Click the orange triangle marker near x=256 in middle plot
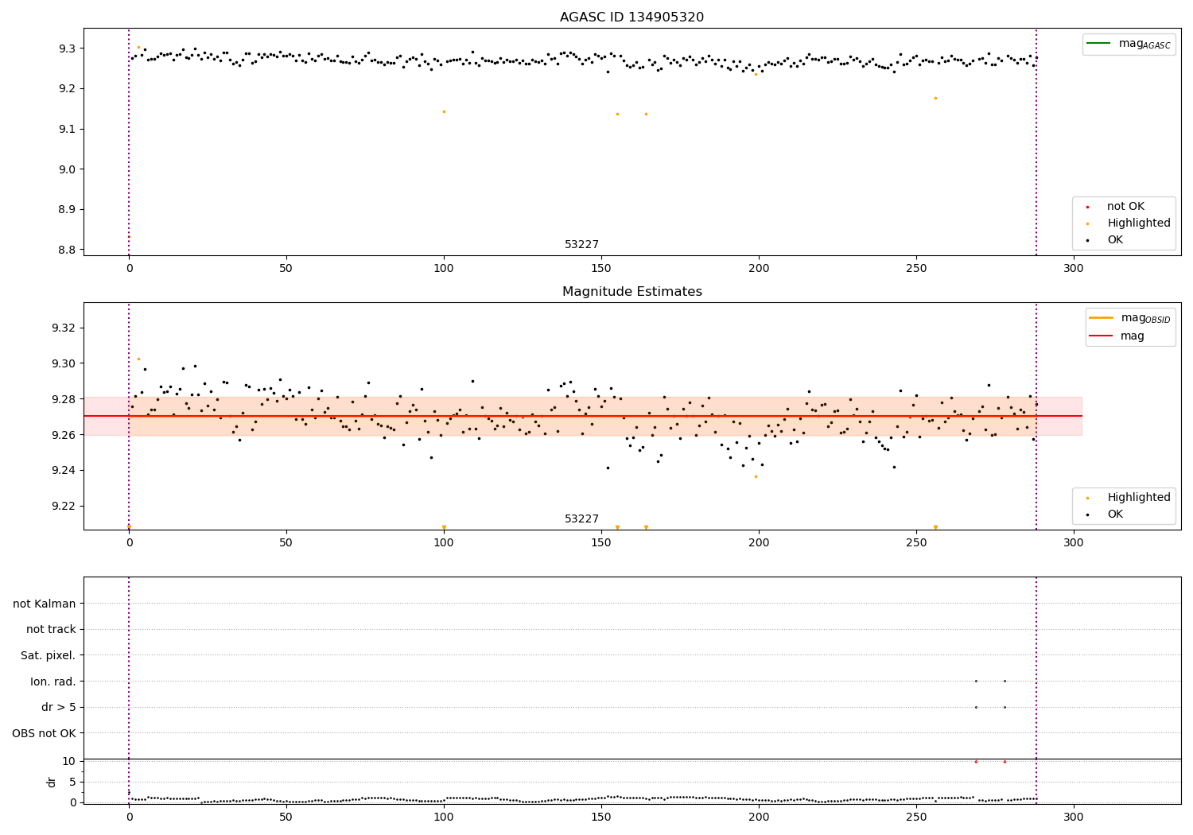The image size is (1193, 835). click(935, 527)
